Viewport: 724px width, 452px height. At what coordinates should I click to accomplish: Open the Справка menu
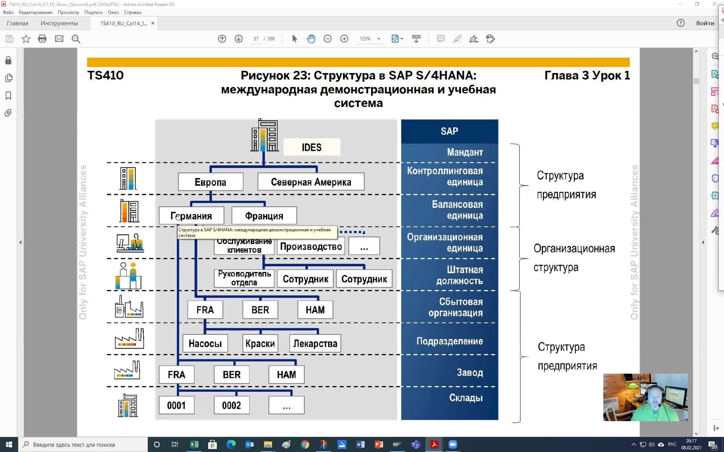pos(132,12)
